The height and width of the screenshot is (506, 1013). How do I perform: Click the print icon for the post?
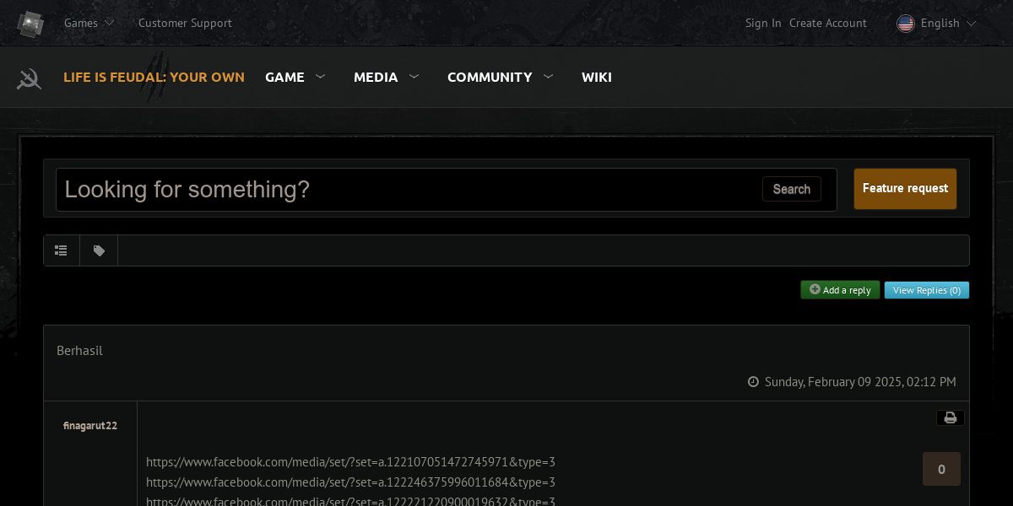point(950,417)
